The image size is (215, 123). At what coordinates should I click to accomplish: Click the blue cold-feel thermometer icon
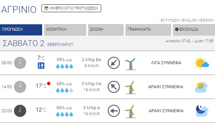tap(41, 66)
